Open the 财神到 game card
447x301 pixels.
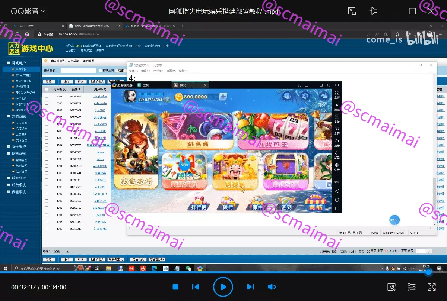235,171
